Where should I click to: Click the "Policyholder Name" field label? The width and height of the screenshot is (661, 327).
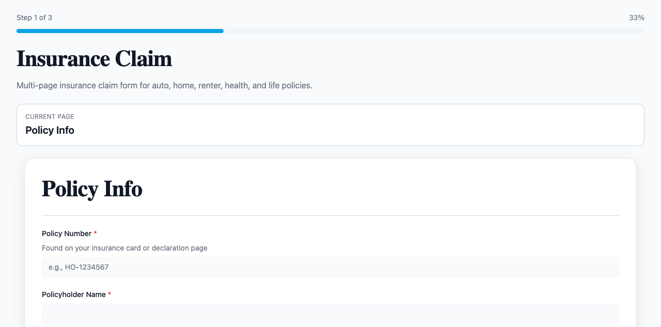tap(74, 294)
